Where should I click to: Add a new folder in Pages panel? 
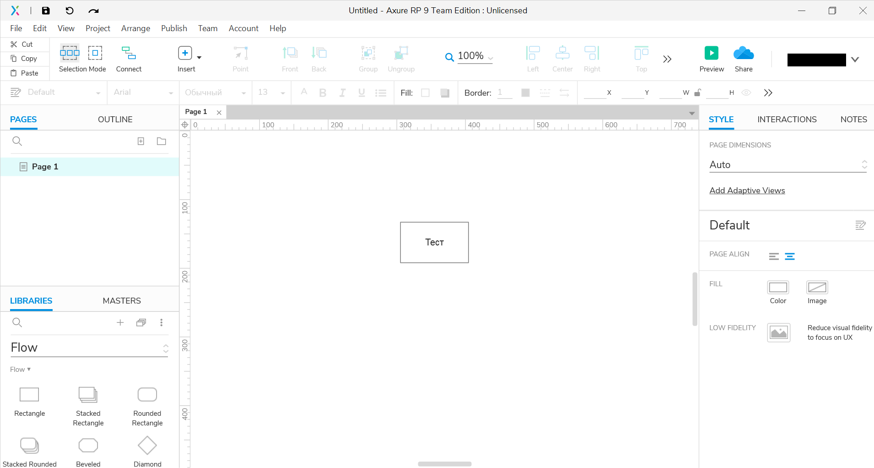click(162, 141)
